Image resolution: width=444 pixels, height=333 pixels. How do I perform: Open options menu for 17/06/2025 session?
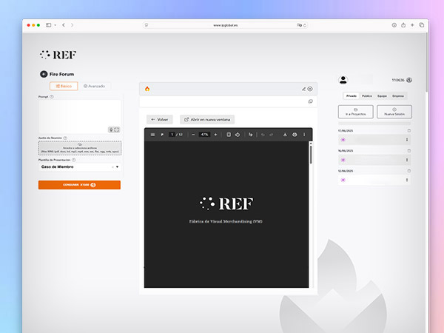point(407,140)
